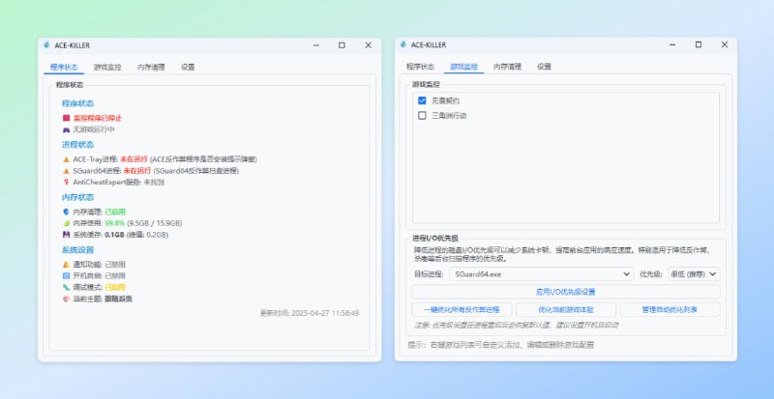The width and height of the screenshot is (774, 399).
Task: Click the 管理自动优化列表 button
Action: (x=670, y=310)
